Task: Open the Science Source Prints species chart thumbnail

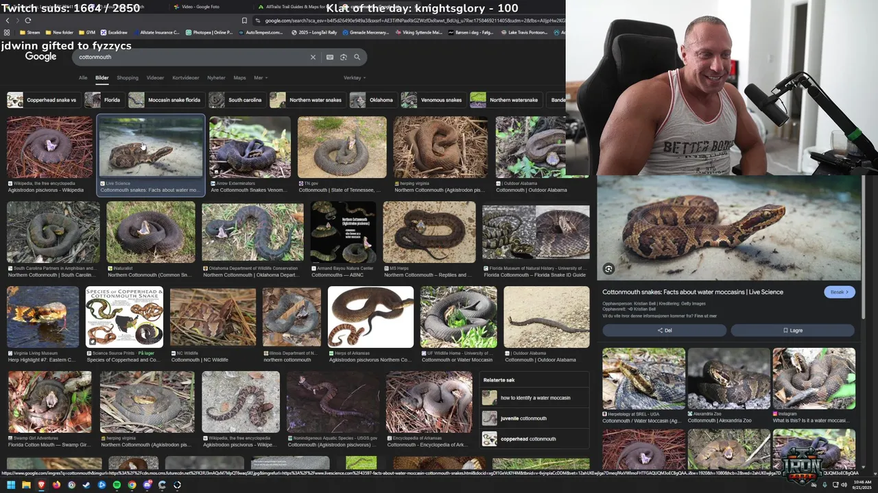Action: (x=124, y=317)
